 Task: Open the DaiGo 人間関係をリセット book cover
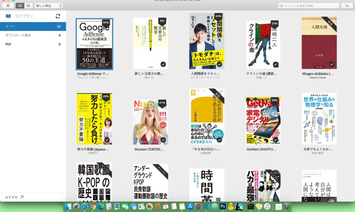coord(207,41)
